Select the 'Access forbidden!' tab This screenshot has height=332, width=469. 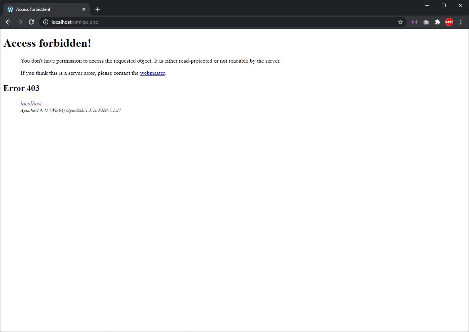[47, 9]
